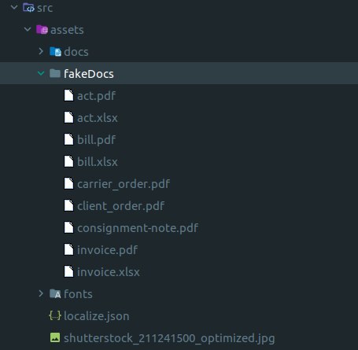The image size is (358, 350).
Task: Open act.pdf file name
Action: (x=96, y=96)
